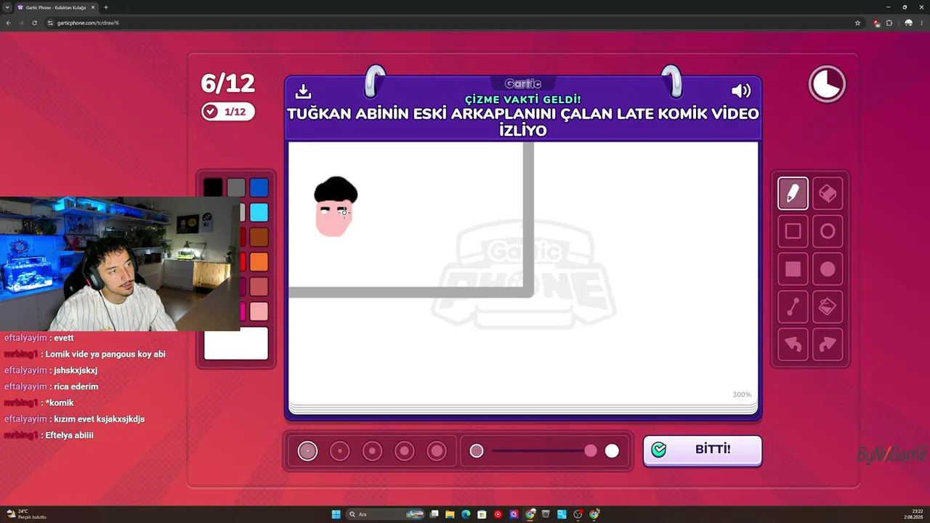Activate the paint bucket fill tool
The width and height of the screenshot is (930, 523).
point(828,307)
